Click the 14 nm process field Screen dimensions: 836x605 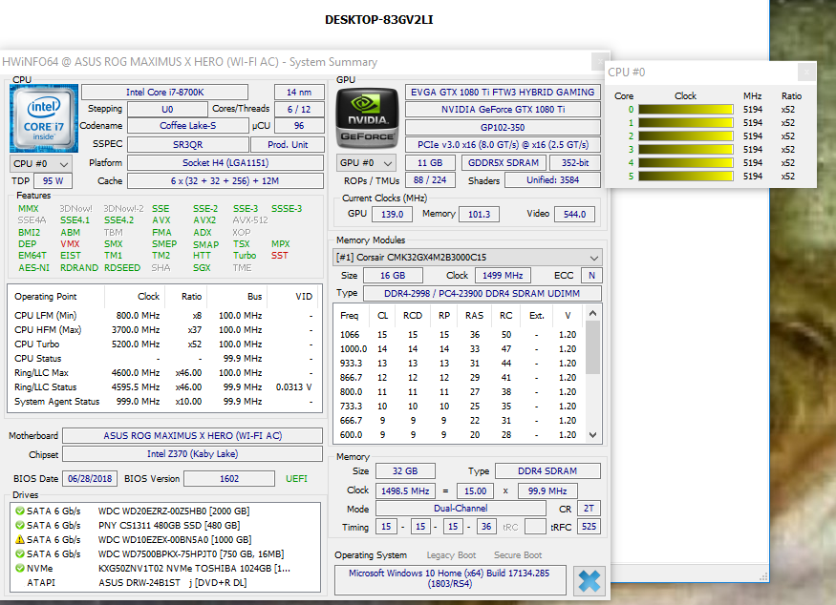(299, 93)
